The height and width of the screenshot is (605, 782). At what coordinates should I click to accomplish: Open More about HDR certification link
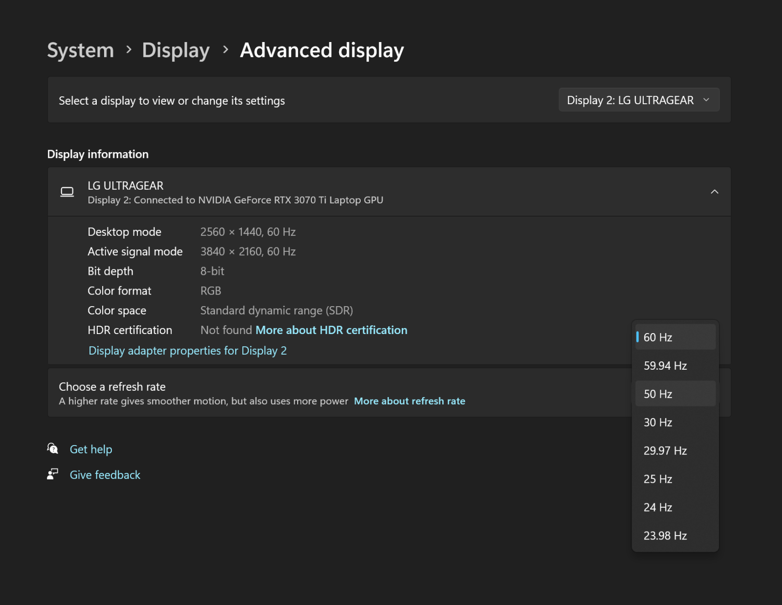pos(331,330)
